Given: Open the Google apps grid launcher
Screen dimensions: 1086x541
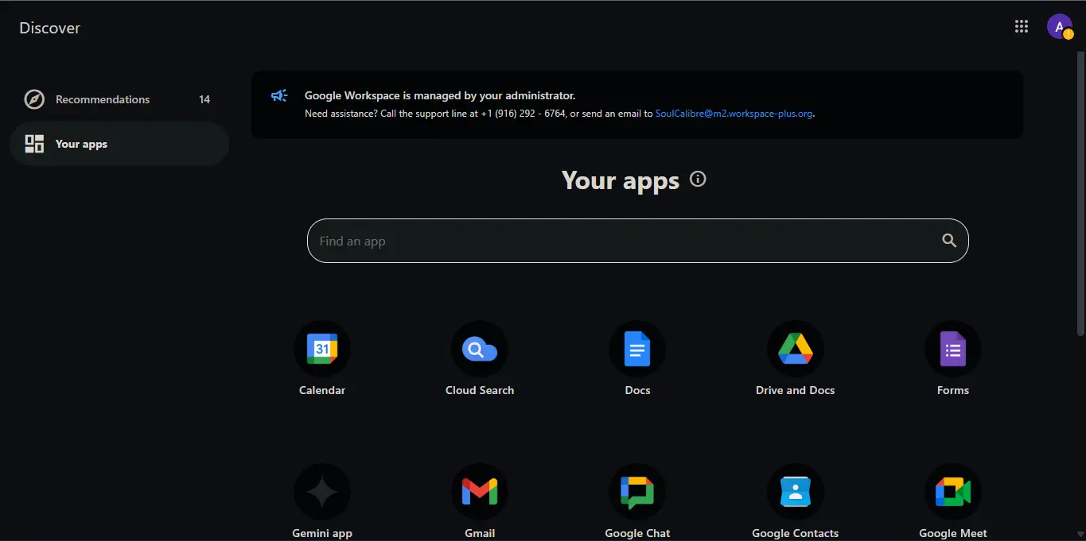Looking at the screenshot, I should click(x=1022, y=26).
